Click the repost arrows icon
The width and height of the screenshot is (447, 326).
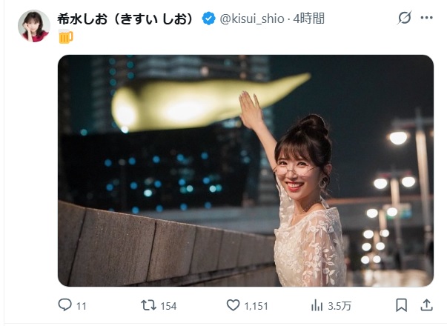click(x=149, y=305)
